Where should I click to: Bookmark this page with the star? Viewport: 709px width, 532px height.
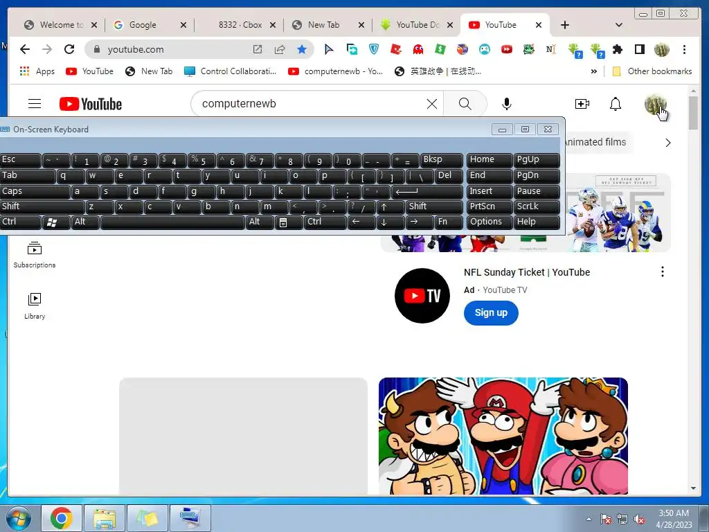[x=302, y=49]
